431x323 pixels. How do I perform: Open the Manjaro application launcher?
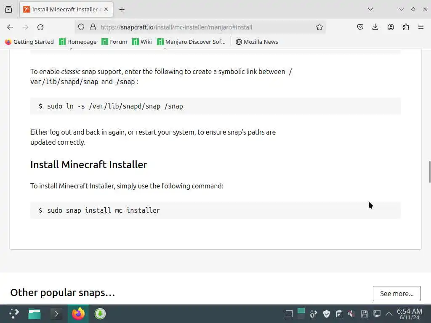(14, 314)
